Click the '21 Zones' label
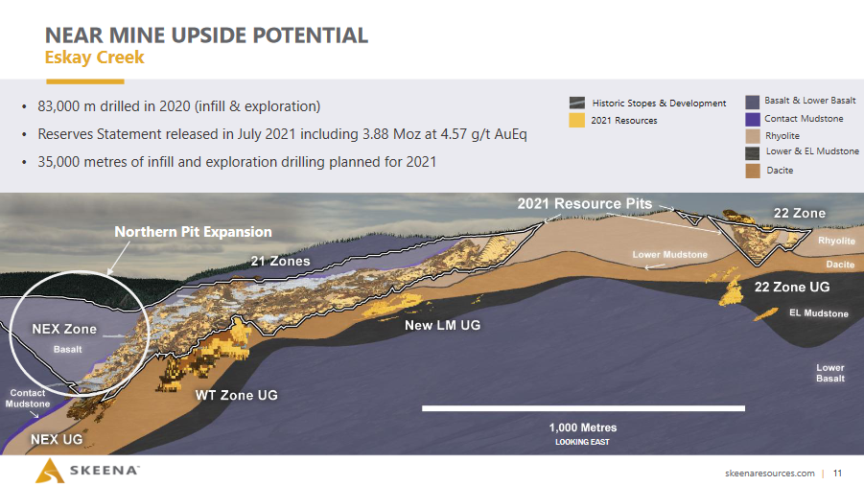 [x=280, y=261]
